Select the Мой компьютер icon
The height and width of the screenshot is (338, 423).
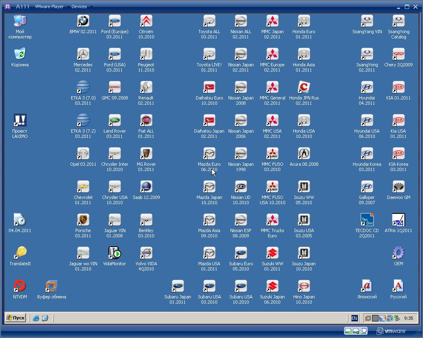[x=20, y=21]
